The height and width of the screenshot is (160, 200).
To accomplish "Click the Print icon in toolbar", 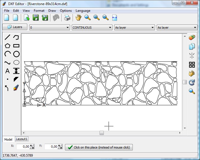I will coord(67,18).
